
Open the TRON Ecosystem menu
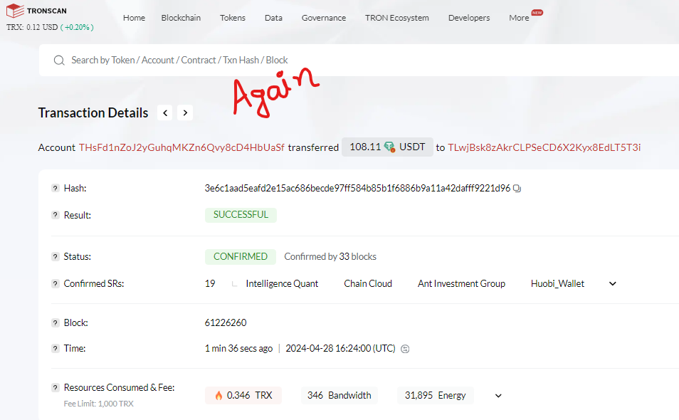[397, 18]
